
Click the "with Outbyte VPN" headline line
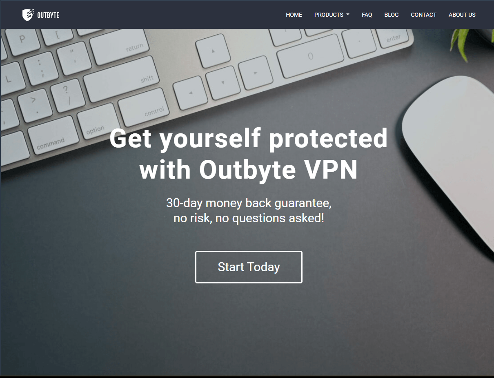(x=249, y=169)
